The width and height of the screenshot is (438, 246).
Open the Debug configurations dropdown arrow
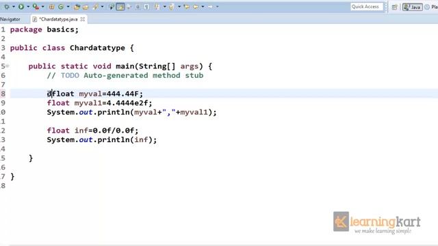(x=14, y=6)
